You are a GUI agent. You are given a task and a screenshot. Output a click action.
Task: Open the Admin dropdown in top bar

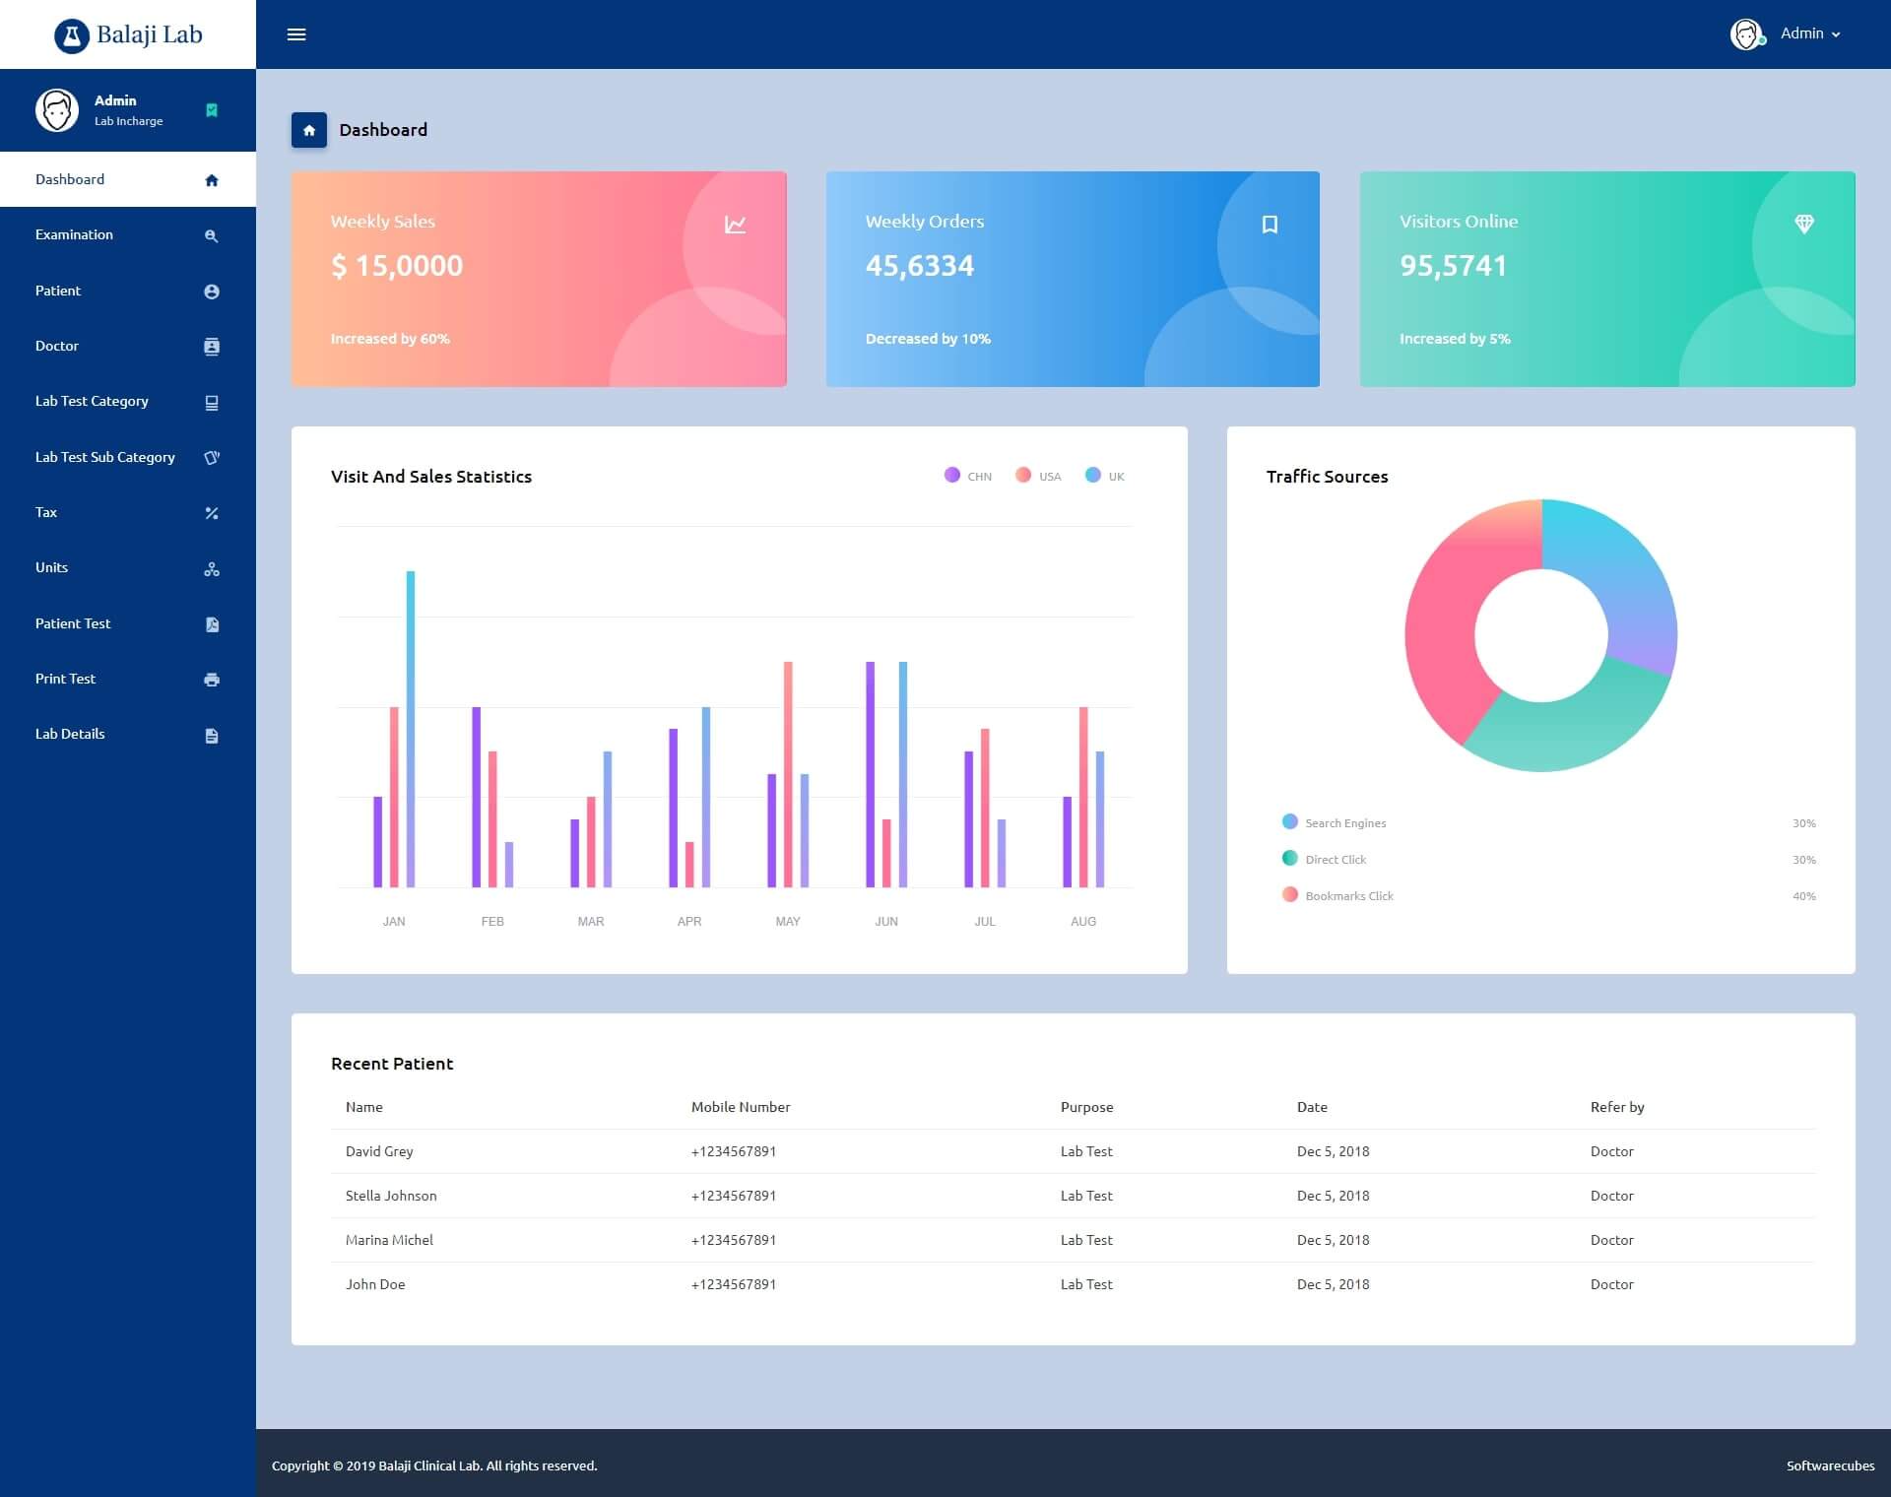pyautogui.click(x=1808, y=33)
